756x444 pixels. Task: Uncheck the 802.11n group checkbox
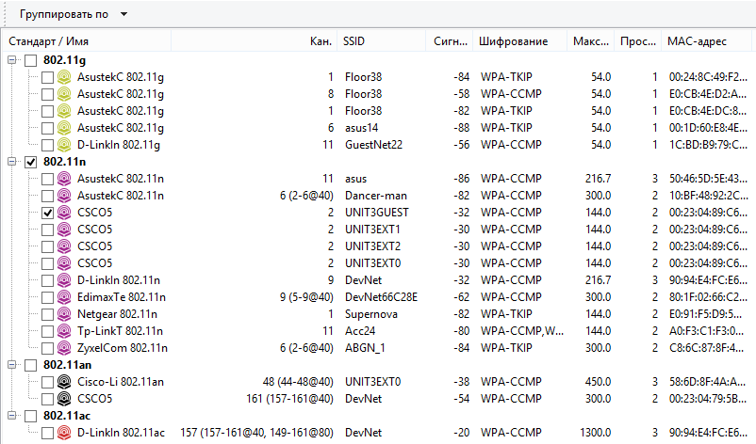[x=31, y=162]
